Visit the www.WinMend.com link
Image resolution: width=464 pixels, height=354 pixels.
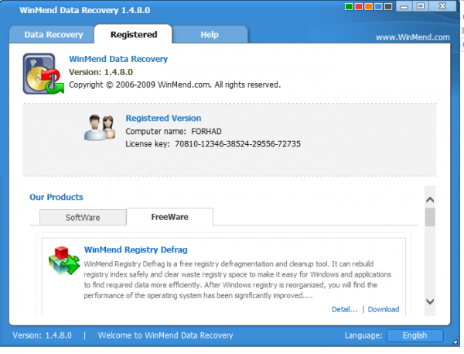(412, 37)
